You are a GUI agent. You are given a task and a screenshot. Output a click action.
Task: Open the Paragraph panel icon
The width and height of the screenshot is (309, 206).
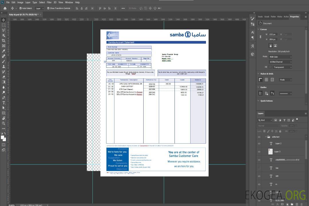(x=252, y=38)
